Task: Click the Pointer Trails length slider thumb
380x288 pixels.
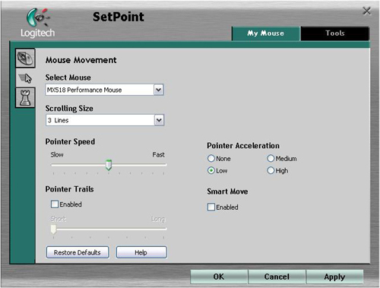Action: (x=53, y=229)
